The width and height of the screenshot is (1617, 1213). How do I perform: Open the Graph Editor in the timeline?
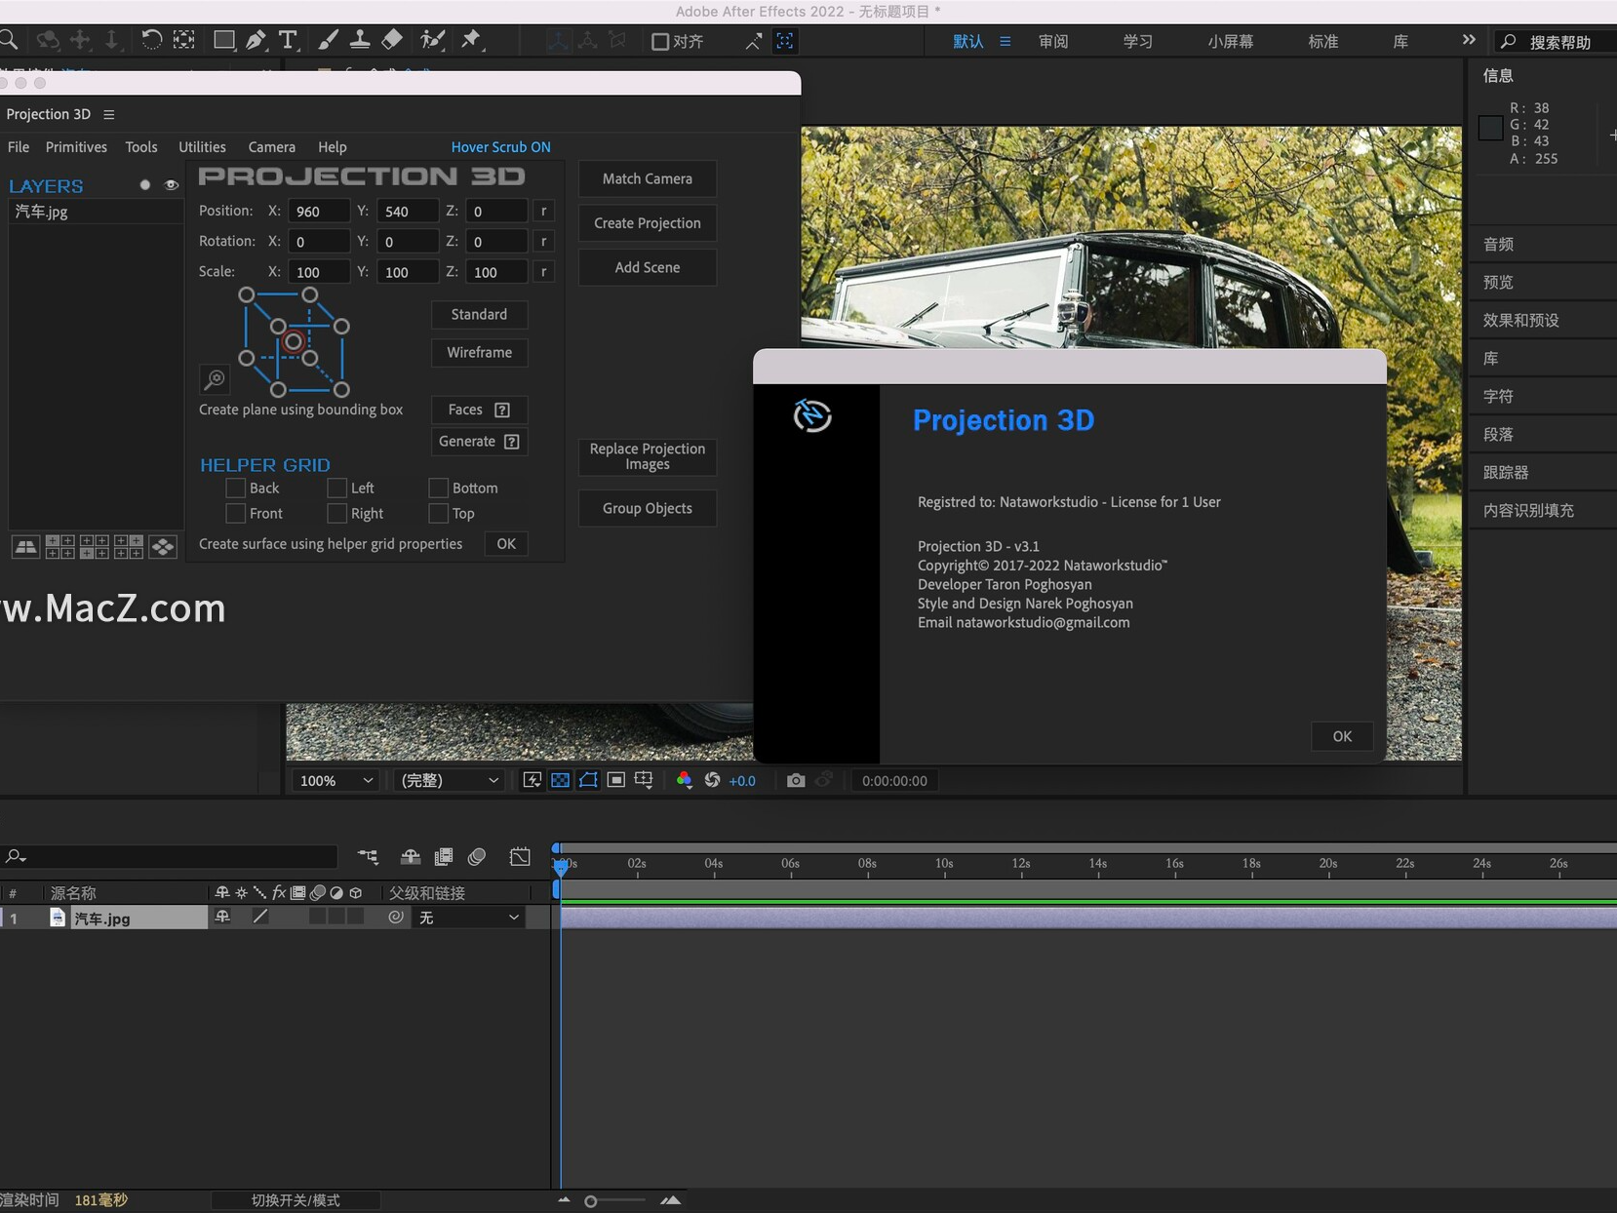click(x=520, y=856)
